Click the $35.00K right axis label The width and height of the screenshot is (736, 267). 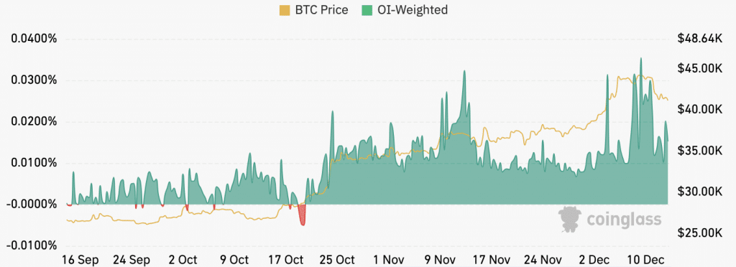point(699,151)
